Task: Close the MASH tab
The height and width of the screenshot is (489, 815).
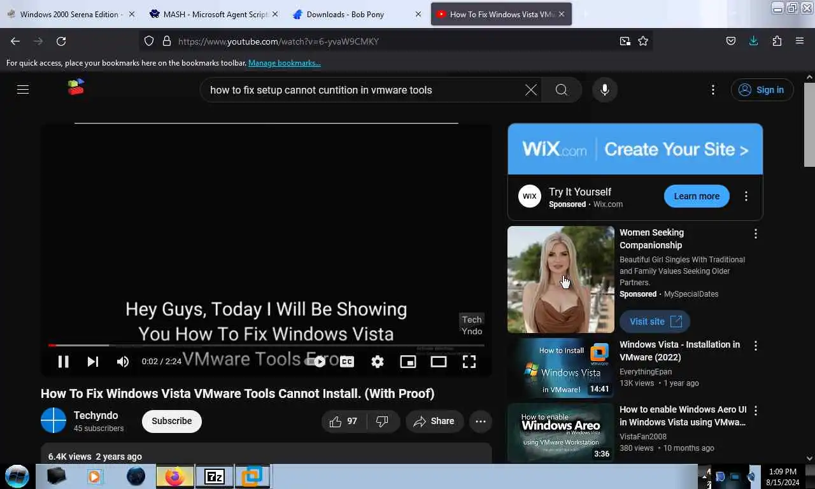Action: [x=275, y=14]
